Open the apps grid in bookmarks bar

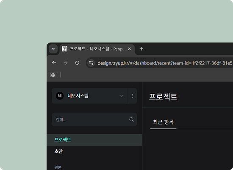53,75
